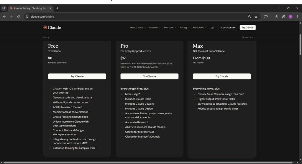The height and width of the screenshot is (164, 302).
Task: Open the tab search icon in Chrome
Action: (4, 8)
